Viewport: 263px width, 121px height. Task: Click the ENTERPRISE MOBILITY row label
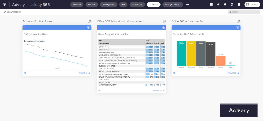pos(107,52)
